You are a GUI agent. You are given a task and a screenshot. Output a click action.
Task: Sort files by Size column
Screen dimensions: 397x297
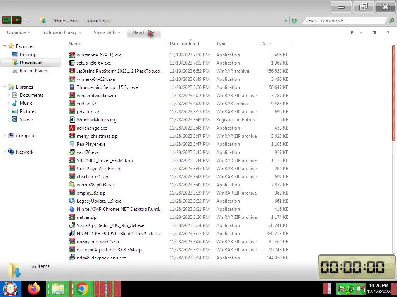(267, 44)
